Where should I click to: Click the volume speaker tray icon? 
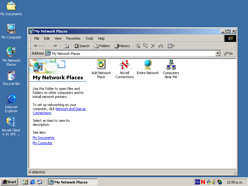click(214, 182)
